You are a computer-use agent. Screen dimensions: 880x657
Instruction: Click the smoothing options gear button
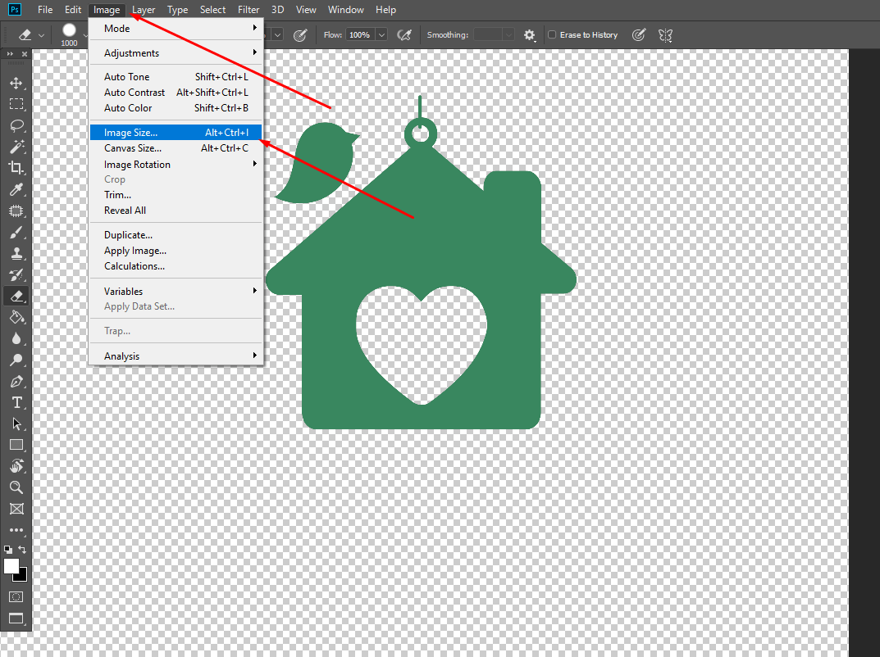(x=529, y=35)
